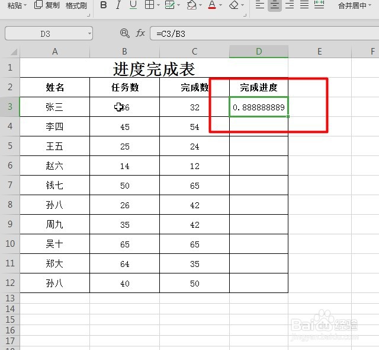Click the name cell 张三
This screenshot has width=379, height=350.
55,107
